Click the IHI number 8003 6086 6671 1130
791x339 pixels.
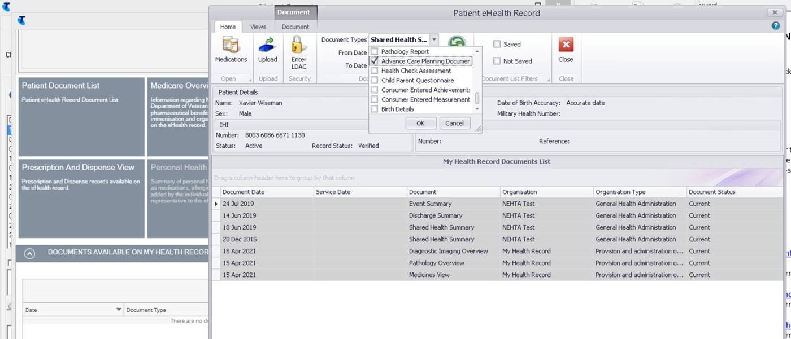point(275,135)
